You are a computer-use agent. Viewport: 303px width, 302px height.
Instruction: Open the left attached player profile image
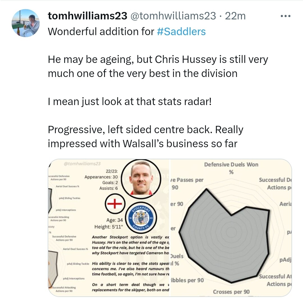click(x=109, y=228)
